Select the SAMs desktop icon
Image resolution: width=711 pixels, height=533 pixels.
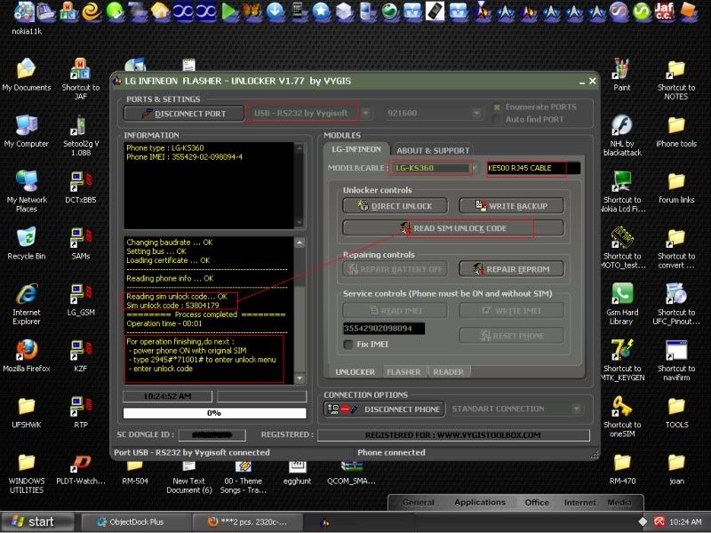(80, 243)
